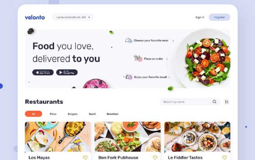
Task: Select the Breakfast category filter
Action: pos(113,114)
